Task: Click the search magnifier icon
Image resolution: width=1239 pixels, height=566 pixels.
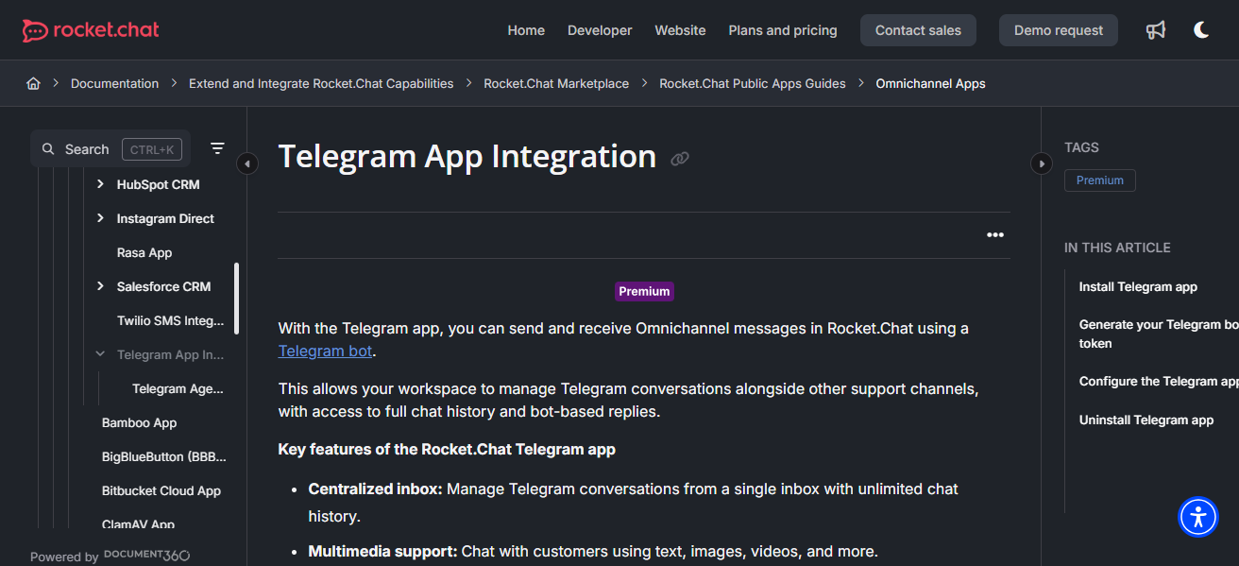Action: [48, 149]
